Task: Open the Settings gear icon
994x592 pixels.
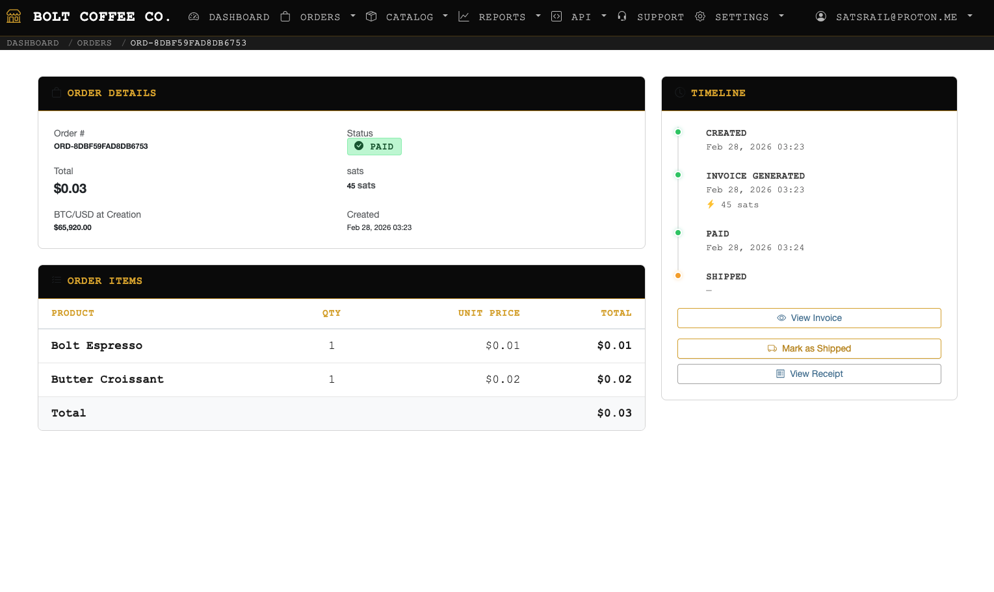Action: pos(700,16)
